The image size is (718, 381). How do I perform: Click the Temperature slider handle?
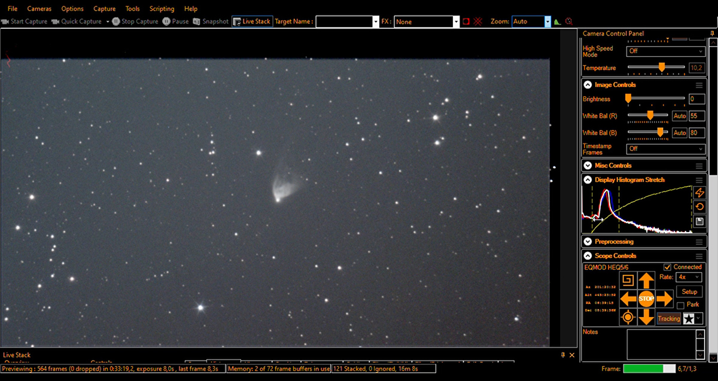tap(662, 68)
